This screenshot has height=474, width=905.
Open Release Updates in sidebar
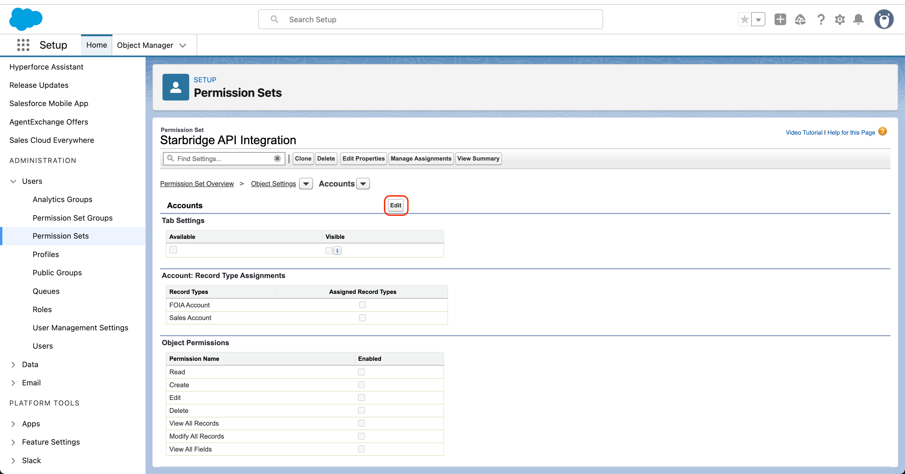click(39, 85)
